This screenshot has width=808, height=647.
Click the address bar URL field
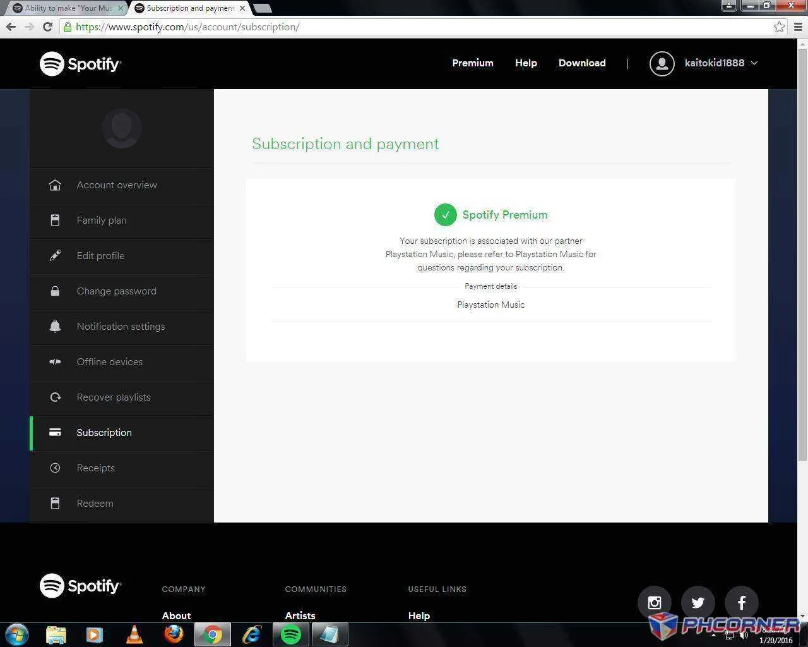click(417, 27)
